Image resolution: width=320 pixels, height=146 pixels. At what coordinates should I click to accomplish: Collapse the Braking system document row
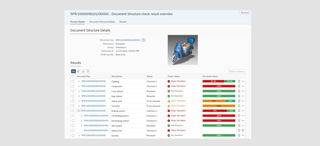[x=79, y=111]
